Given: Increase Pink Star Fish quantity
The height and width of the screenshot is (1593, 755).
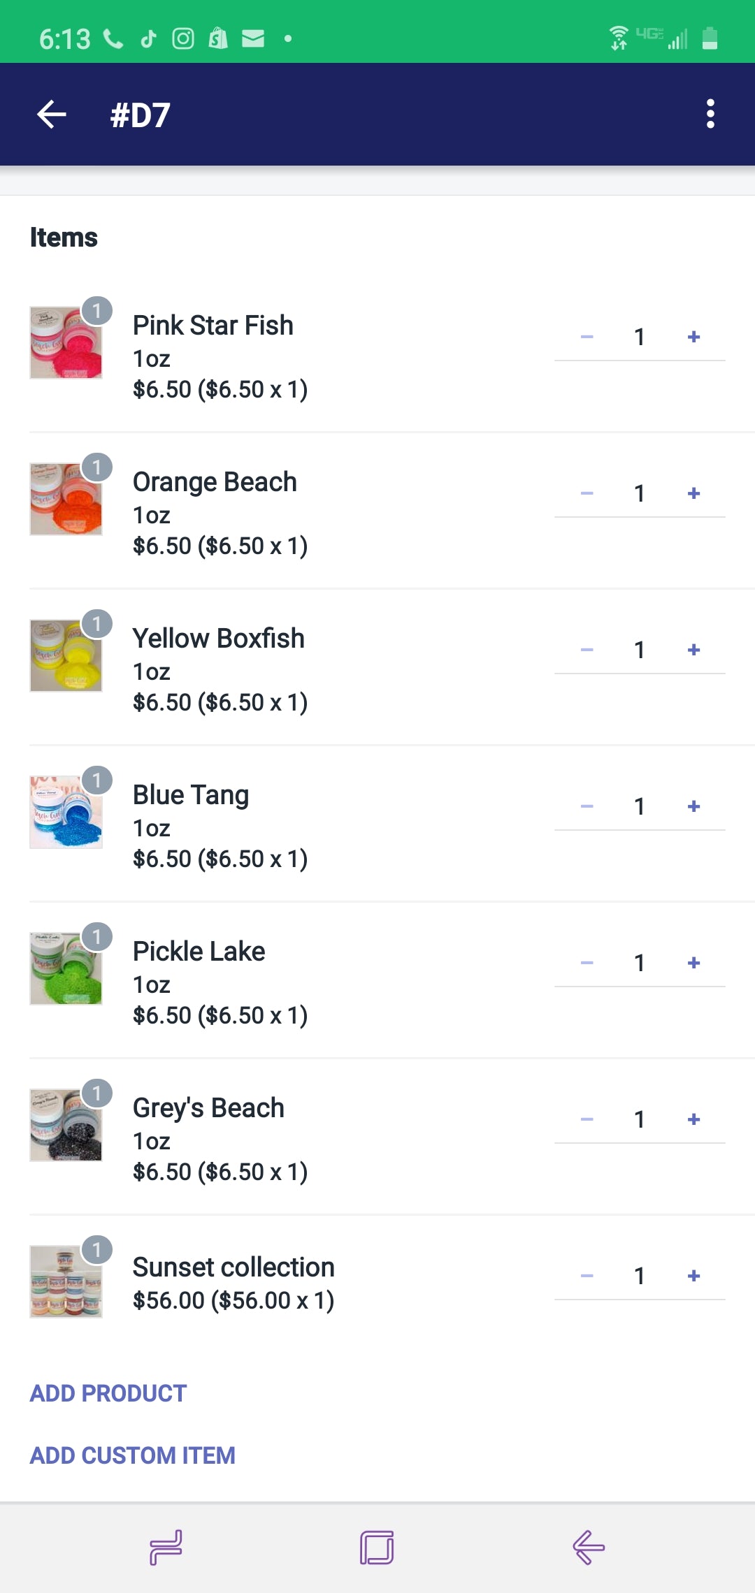Looking at the screenshot, I should [693, 337].
